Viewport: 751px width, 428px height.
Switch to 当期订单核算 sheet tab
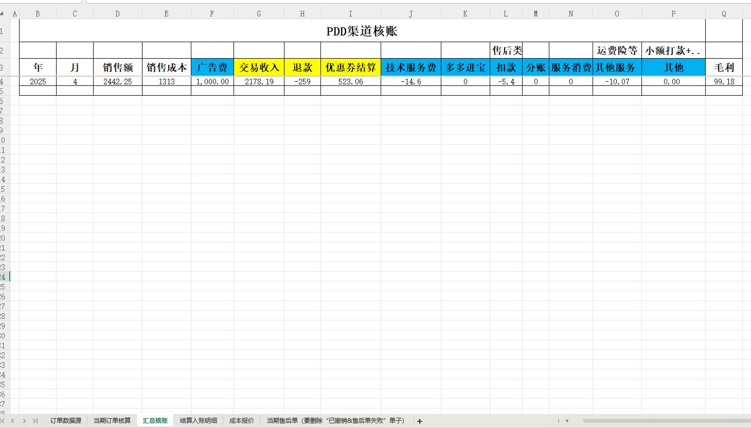tap(112, 421)
